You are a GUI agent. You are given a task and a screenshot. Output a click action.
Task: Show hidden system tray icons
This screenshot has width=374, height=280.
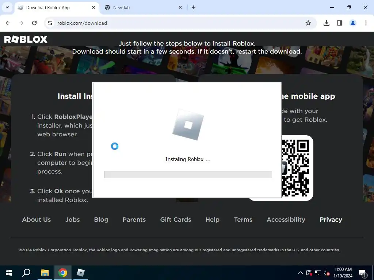point(301,273)
